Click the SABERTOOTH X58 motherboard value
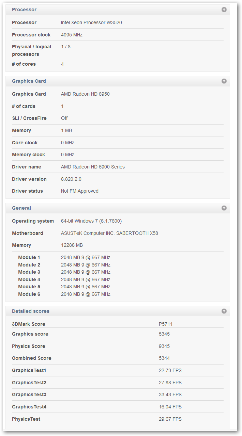 [109, 233]
